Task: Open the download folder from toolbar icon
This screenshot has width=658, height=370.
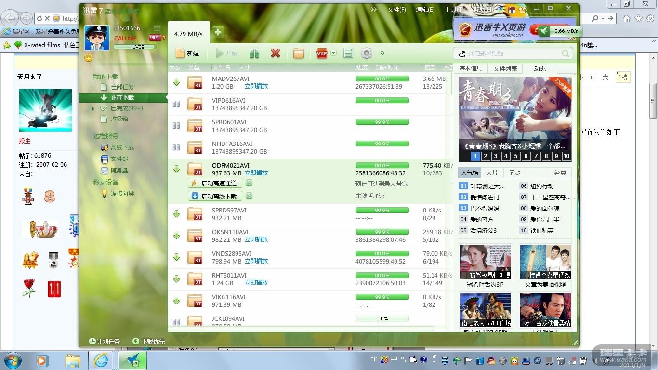Action: click(299, 53)
